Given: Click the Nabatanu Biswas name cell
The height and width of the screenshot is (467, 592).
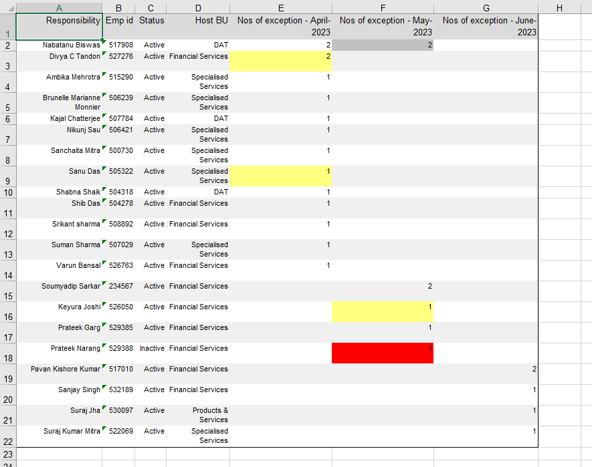Looking at the screenshot, I should [x=59, y=44].
